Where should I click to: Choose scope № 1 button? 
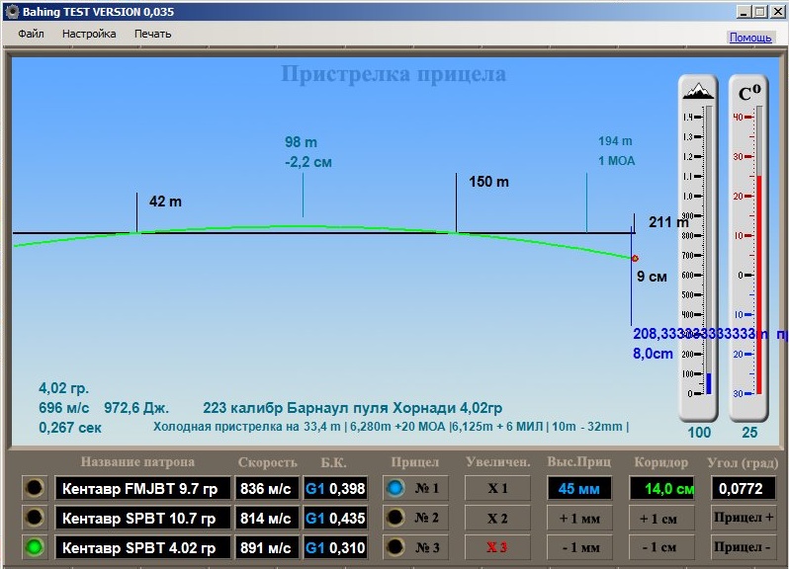coord(415,488)
